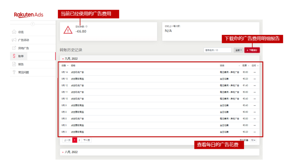Image resolution: width=289 pixels, height=162 pixels.
Task: Open the 全部 filter dropdown
Action: (x=238, y=50)
